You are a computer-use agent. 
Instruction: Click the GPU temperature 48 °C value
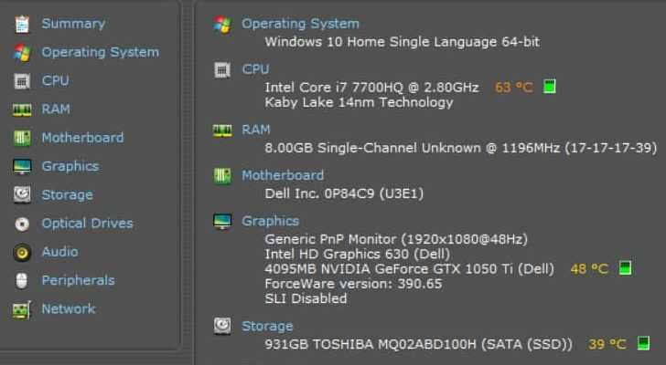point(589,269)
